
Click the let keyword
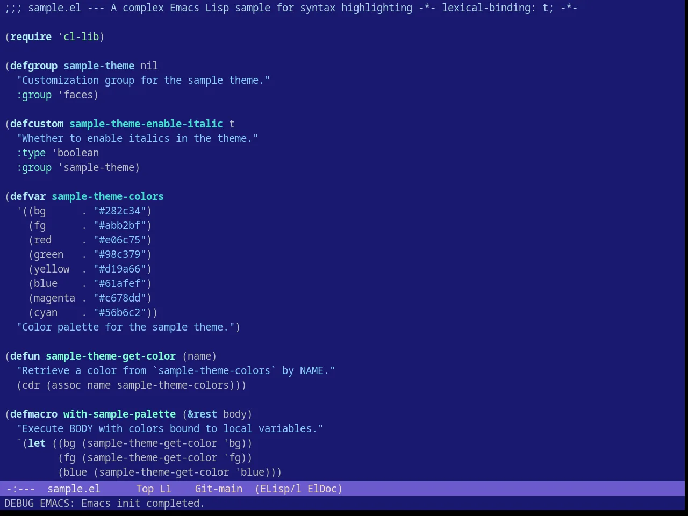pyautogui.click(x=37, y=443)
